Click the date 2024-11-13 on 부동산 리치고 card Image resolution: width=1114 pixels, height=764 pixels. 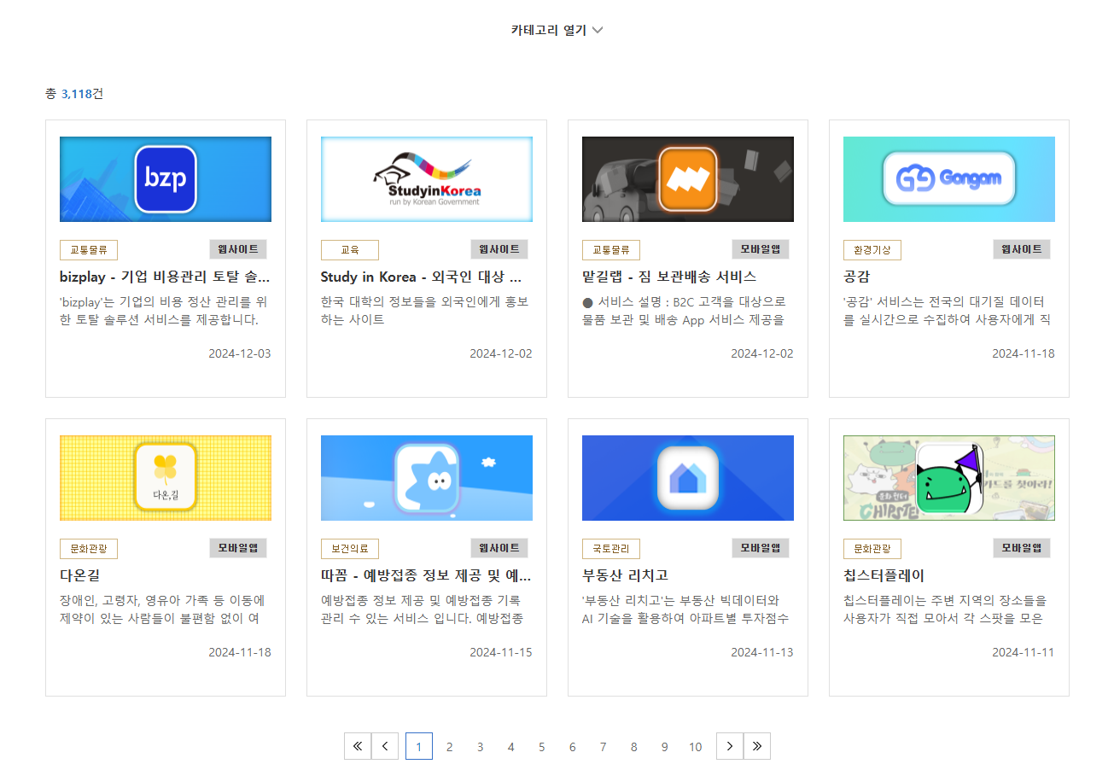(762, 652)
